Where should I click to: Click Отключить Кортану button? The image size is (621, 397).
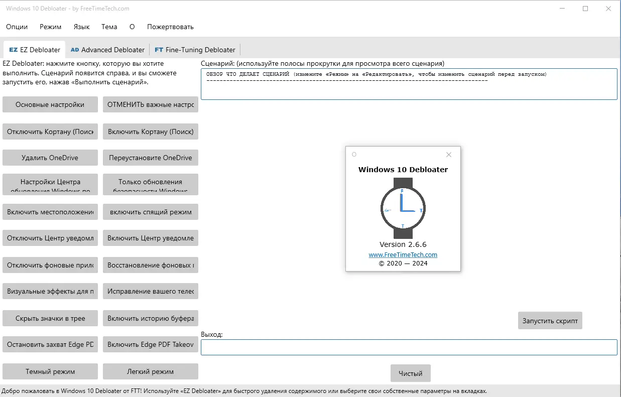[x=50, y=131]
